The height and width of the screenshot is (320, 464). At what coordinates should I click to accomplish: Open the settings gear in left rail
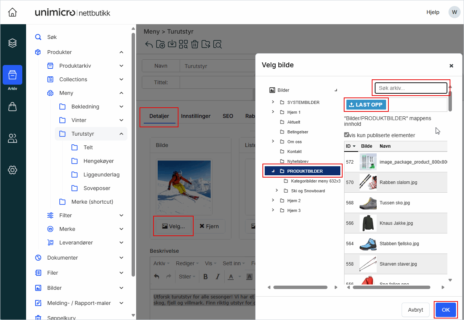[x=12, y=170]
